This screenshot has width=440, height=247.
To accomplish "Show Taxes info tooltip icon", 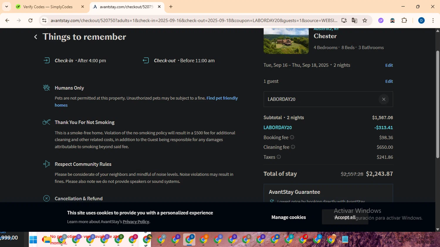I will coord(279,157).
